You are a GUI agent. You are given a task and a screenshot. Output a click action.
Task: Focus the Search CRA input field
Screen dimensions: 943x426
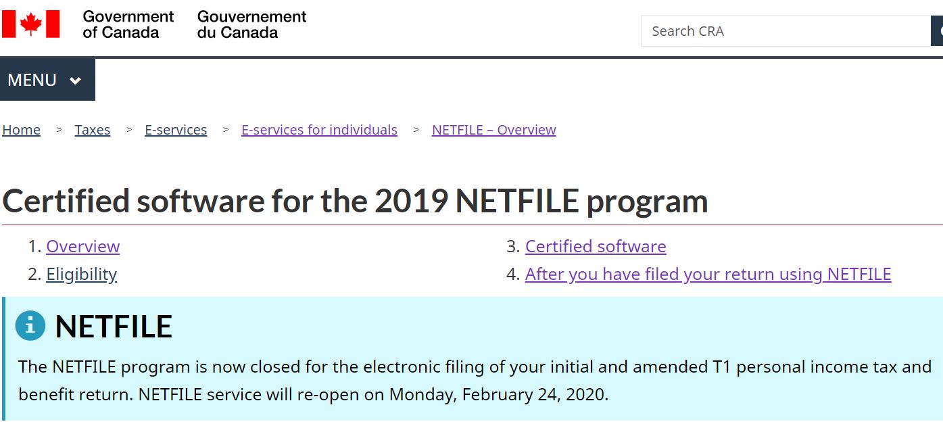point(785,31)
